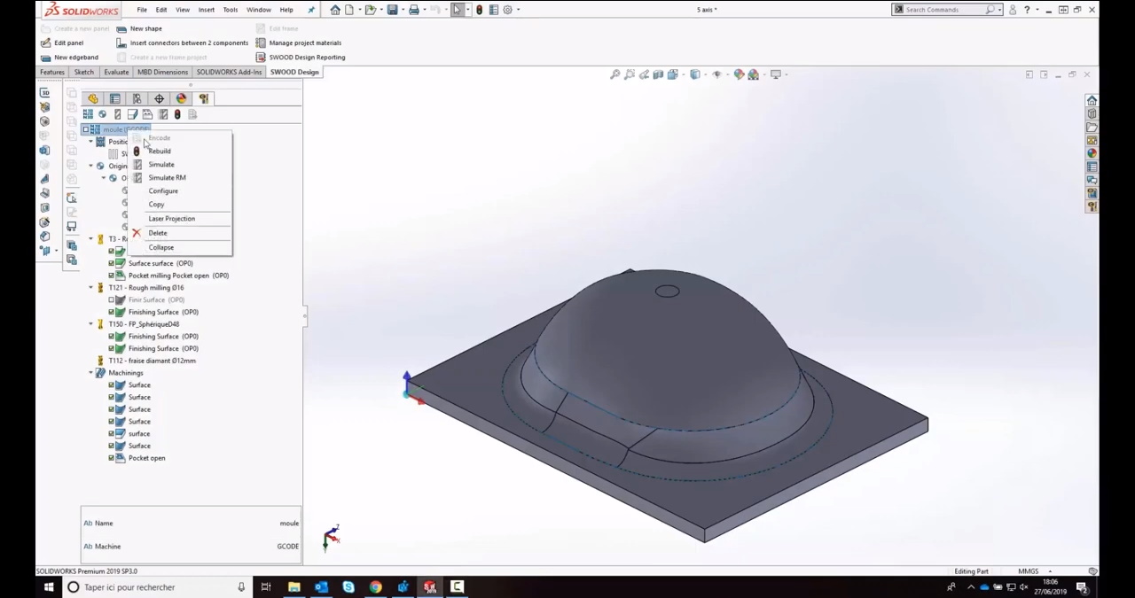The image size is (1135, 598).
Task: Open the SWOOD Design Reporting tool
Action: (x=307, y=58)
